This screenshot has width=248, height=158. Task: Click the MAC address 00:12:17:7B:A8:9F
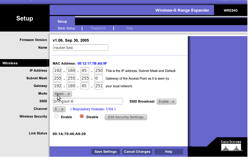click(92, 63)
